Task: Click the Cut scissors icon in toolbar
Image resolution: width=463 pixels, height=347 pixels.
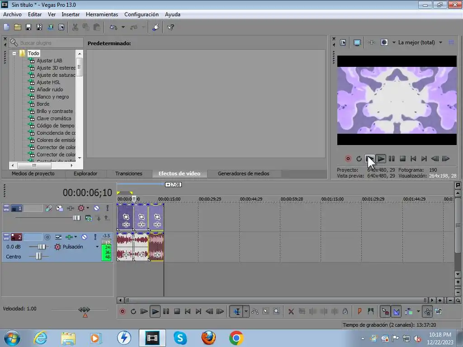Action: coord(76,27)
